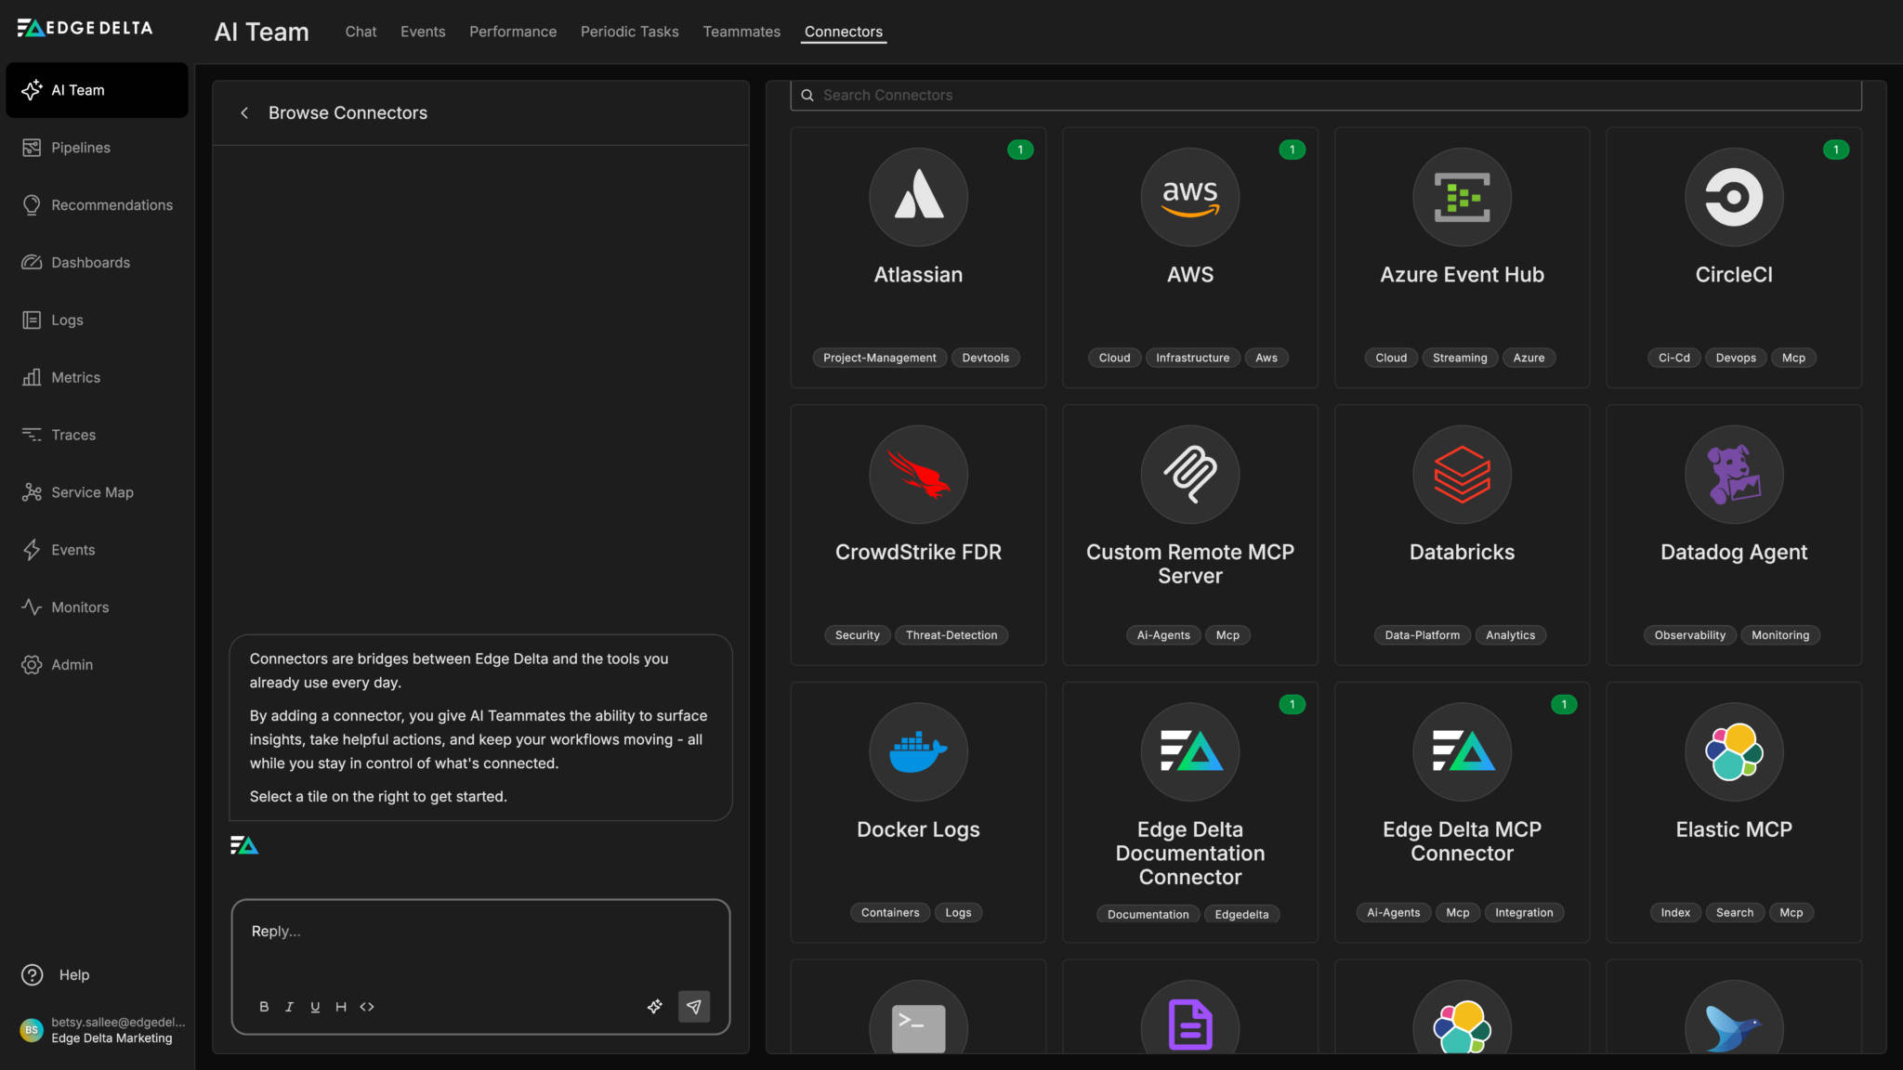This screenshot has width=1903, height=1070.
Task: Send the reply with the paper plane icon
Action: 694,1006
